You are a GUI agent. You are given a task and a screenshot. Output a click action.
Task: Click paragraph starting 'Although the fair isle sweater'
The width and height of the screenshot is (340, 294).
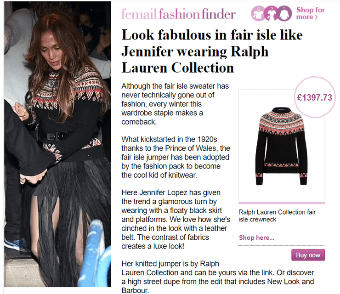tap(175, 104)
